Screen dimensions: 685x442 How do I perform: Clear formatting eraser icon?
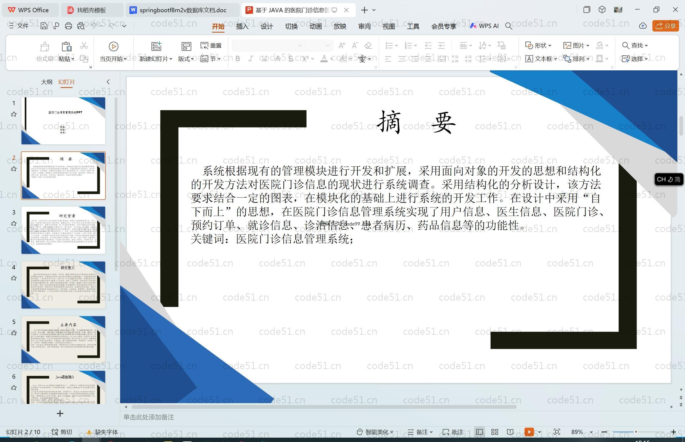[x=368, y=45]
